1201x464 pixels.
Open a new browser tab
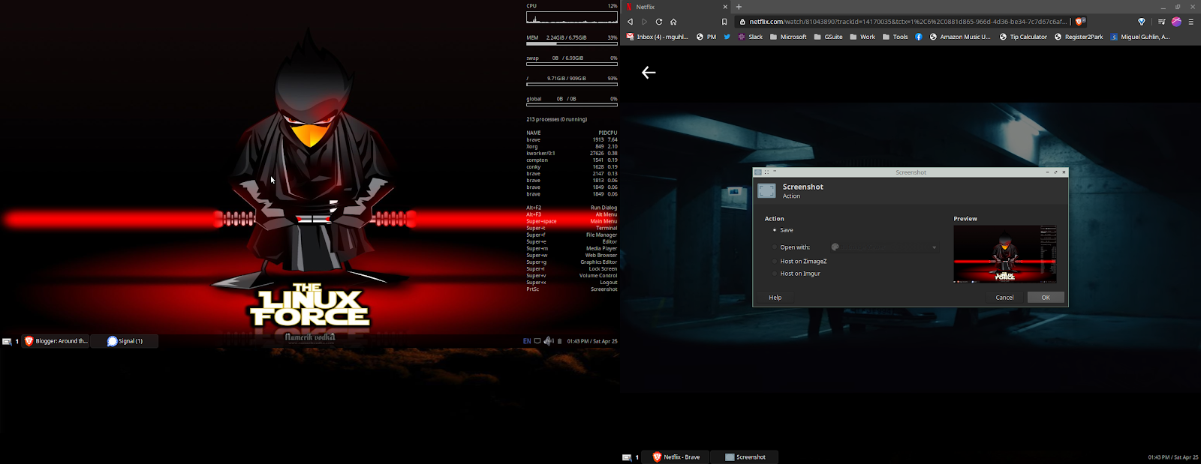point(739,7)
